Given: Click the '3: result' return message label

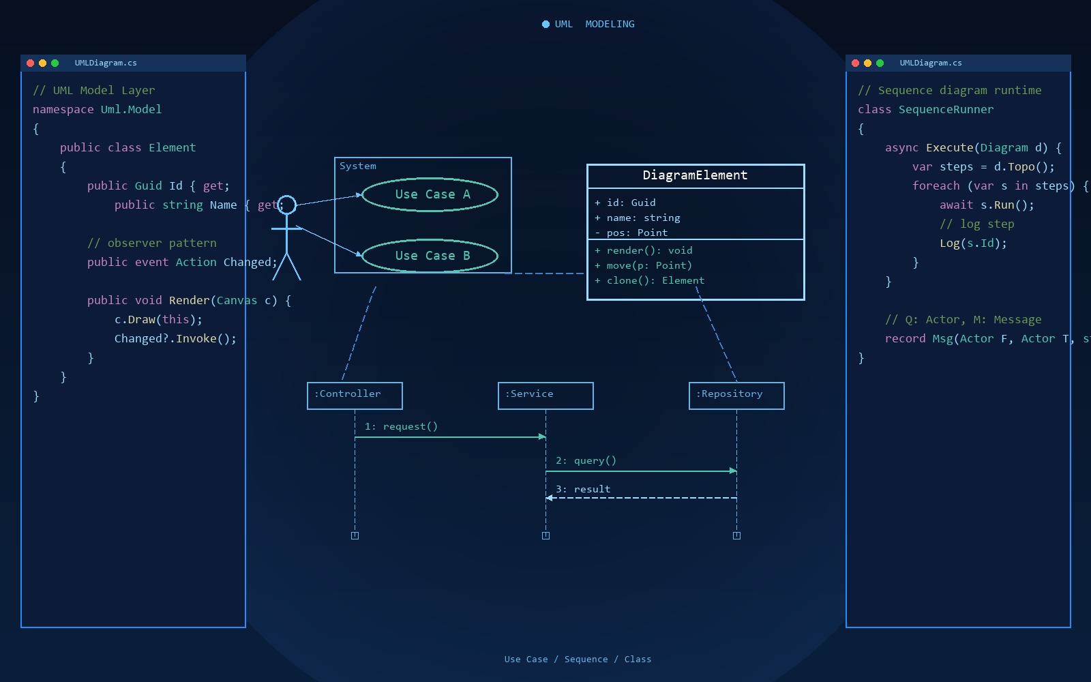Looking at the screenshot, I should [583, 489].
